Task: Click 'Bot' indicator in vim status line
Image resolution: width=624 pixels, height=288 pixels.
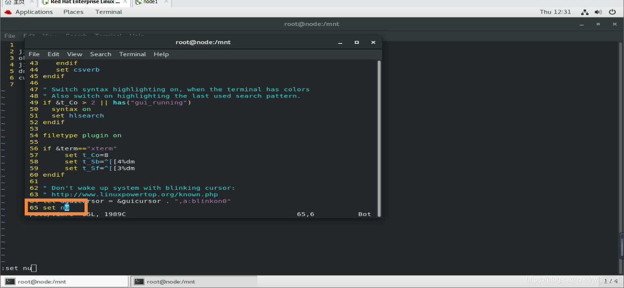Action: click(365, 214)
